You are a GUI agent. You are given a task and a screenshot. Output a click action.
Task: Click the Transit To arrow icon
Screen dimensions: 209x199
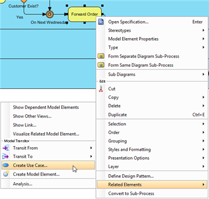point(5,156)
